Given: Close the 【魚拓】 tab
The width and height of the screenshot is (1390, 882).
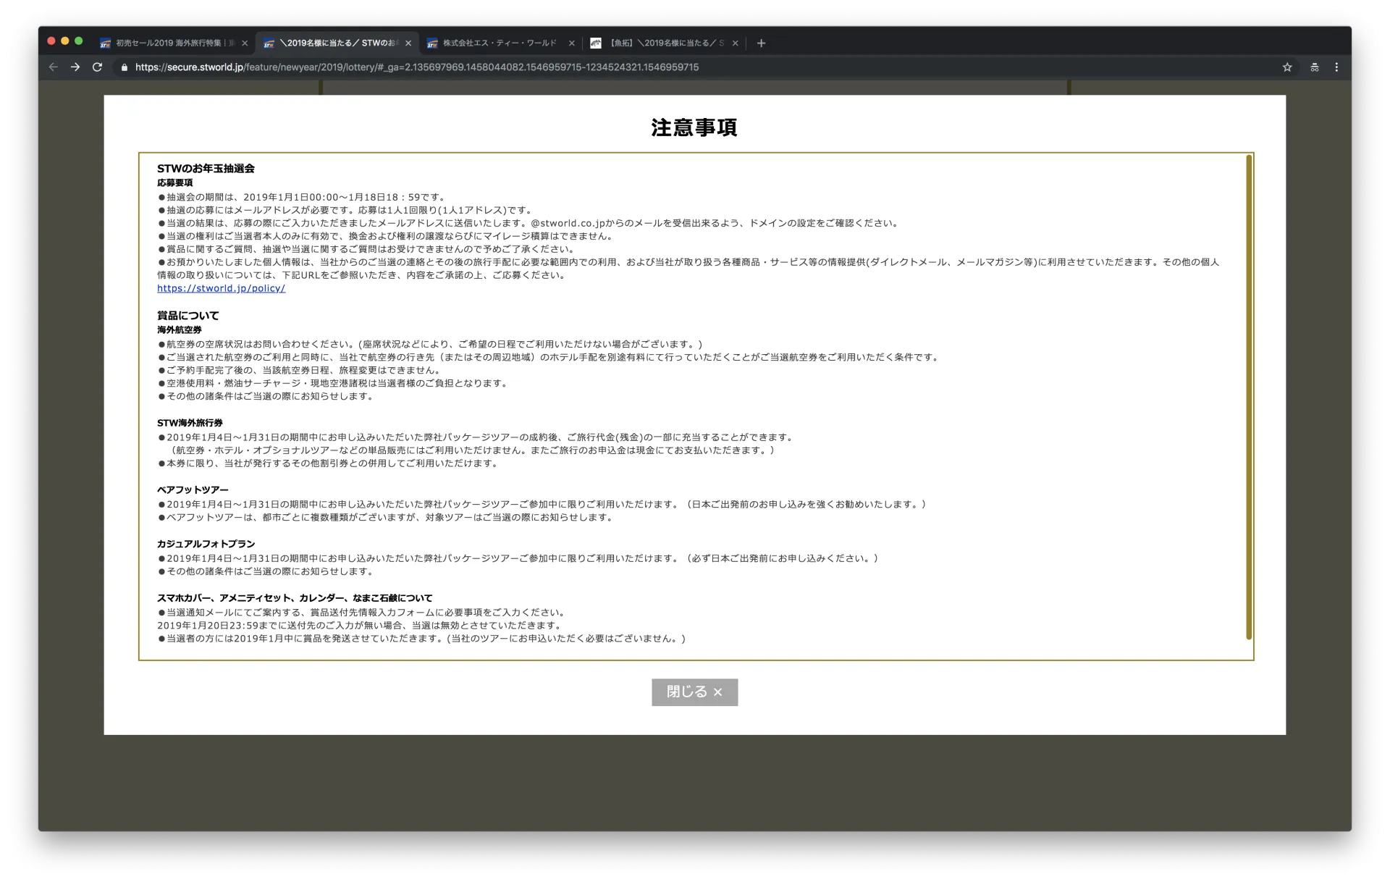Looking at the screenshot, I should (736, 43).
